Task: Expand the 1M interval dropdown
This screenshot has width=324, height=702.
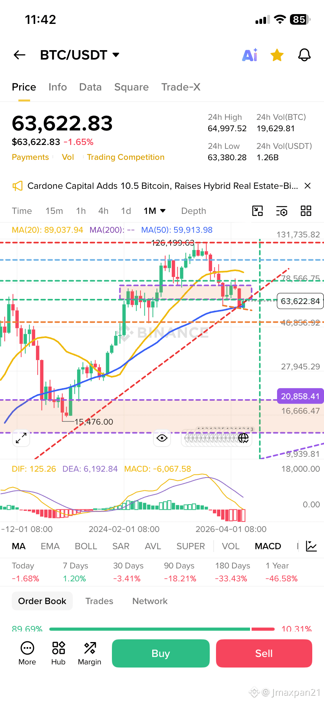Action: click(155, 211)
